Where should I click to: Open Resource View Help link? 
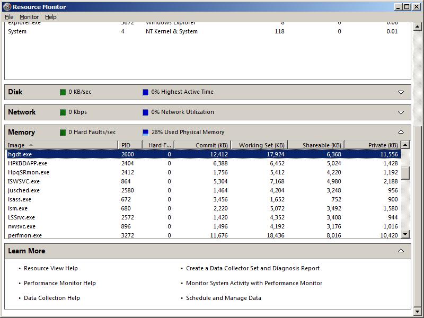(x=51, y=268)
